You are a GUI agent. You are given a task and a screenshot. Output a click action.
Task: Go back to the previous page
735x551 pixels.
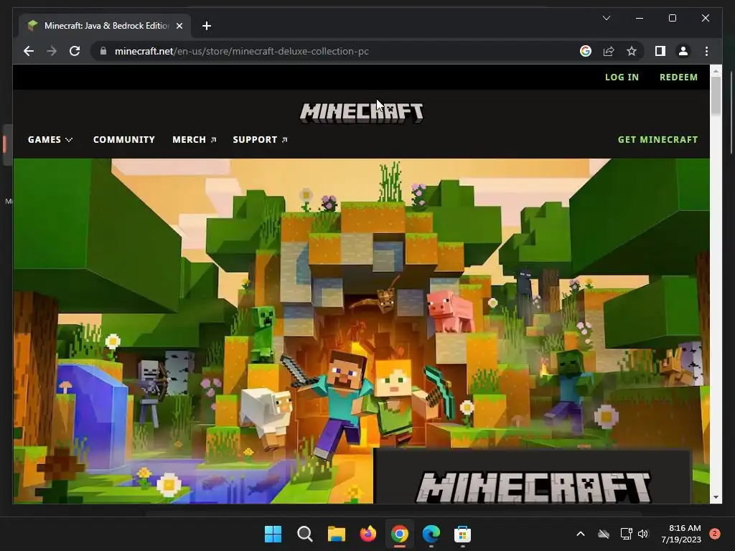(29, 51)
